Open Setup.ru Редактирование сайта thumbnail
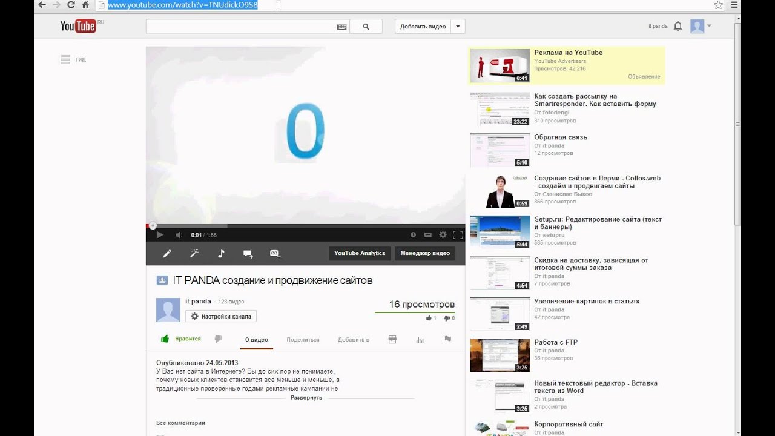This screenshot has width=775, height=436. [x=500, y=232]
